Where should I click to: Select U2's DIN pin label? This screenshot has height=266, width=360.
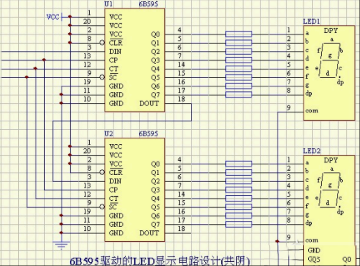tap(115, 181)
